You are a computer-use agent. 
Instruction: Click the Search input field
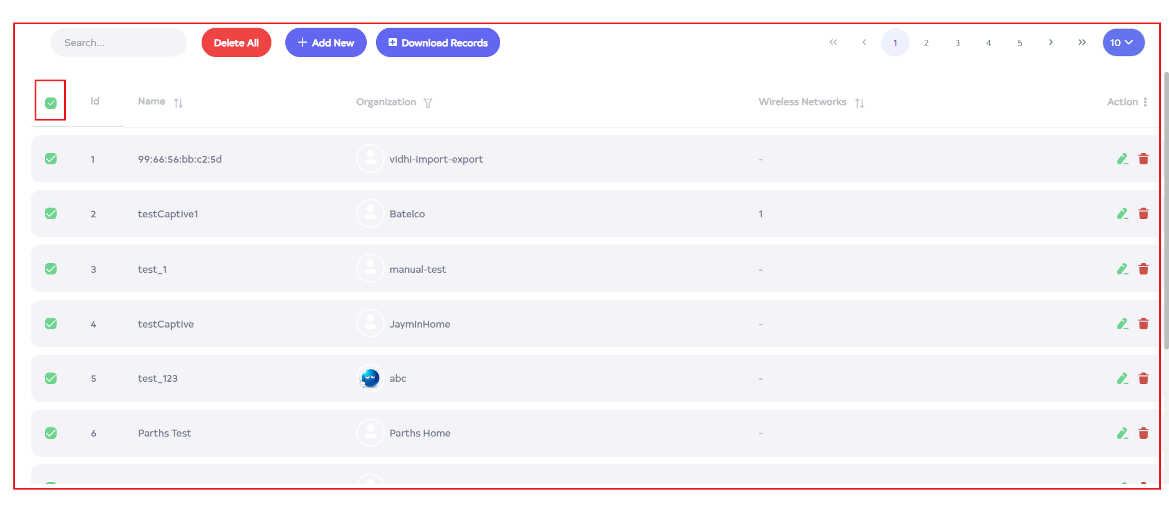[x=118, y=43]
